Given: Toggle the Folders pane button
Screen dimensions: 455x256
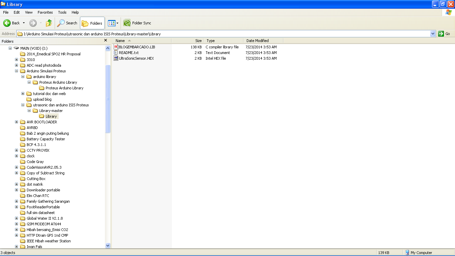Looking at the screenshot, I should [92, 23].
